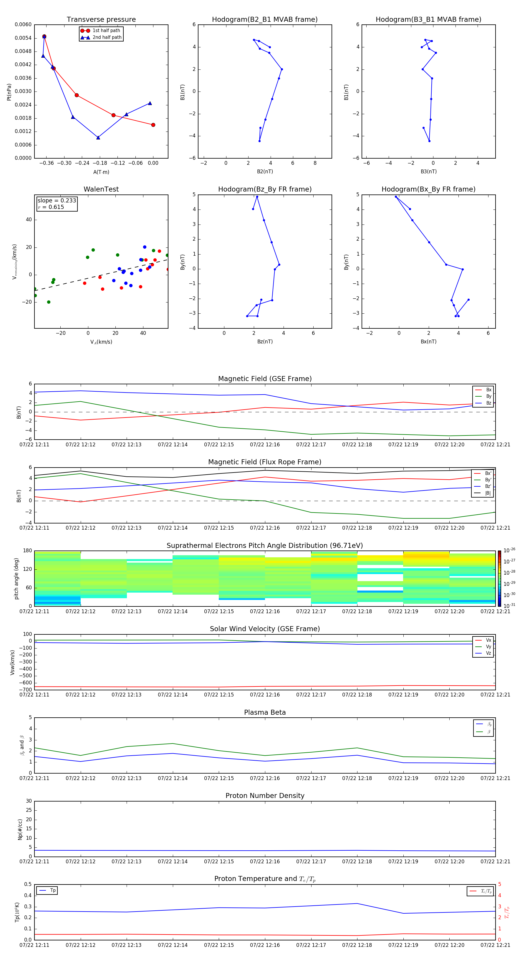Click the Tp legend in proton temperature panel
The image size is (530, 971).
point(47,891)
